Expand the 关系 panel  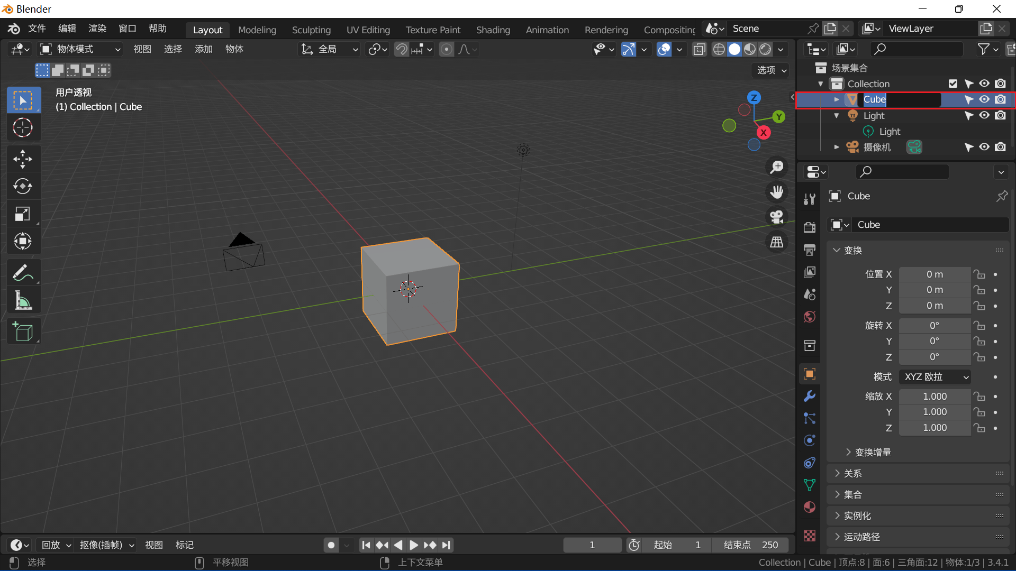point(918,474)
